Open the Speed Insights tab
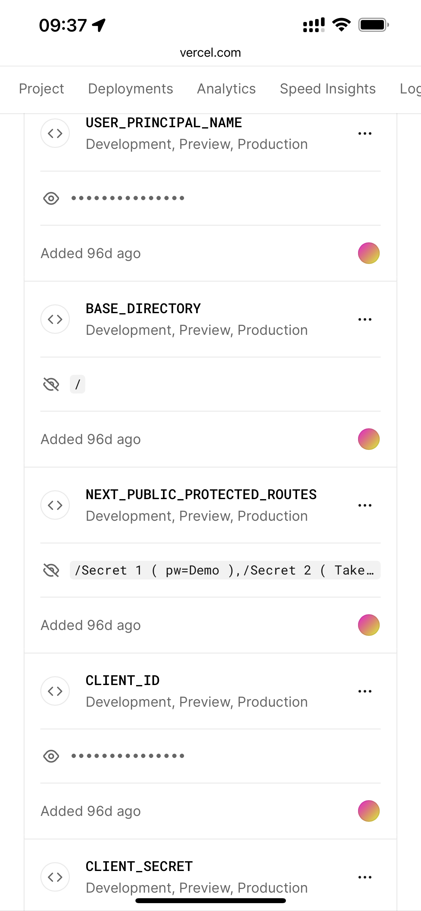 click(327, 89)
